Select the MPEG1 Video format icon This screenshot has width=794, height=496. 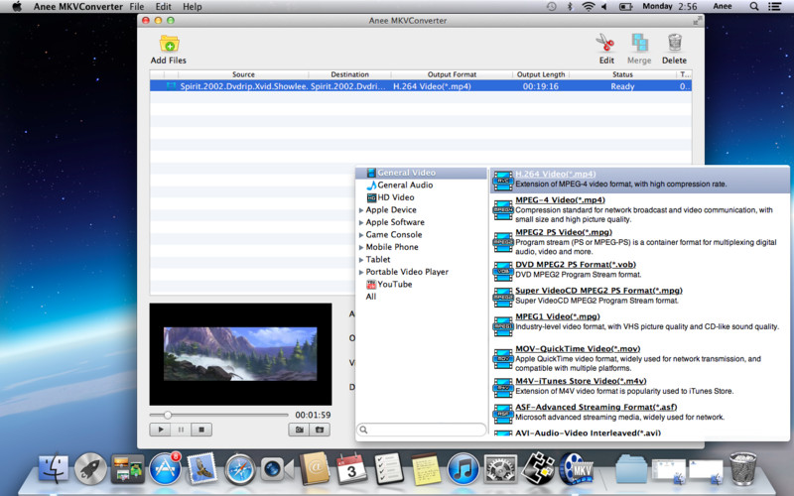[x=503, y=326]
